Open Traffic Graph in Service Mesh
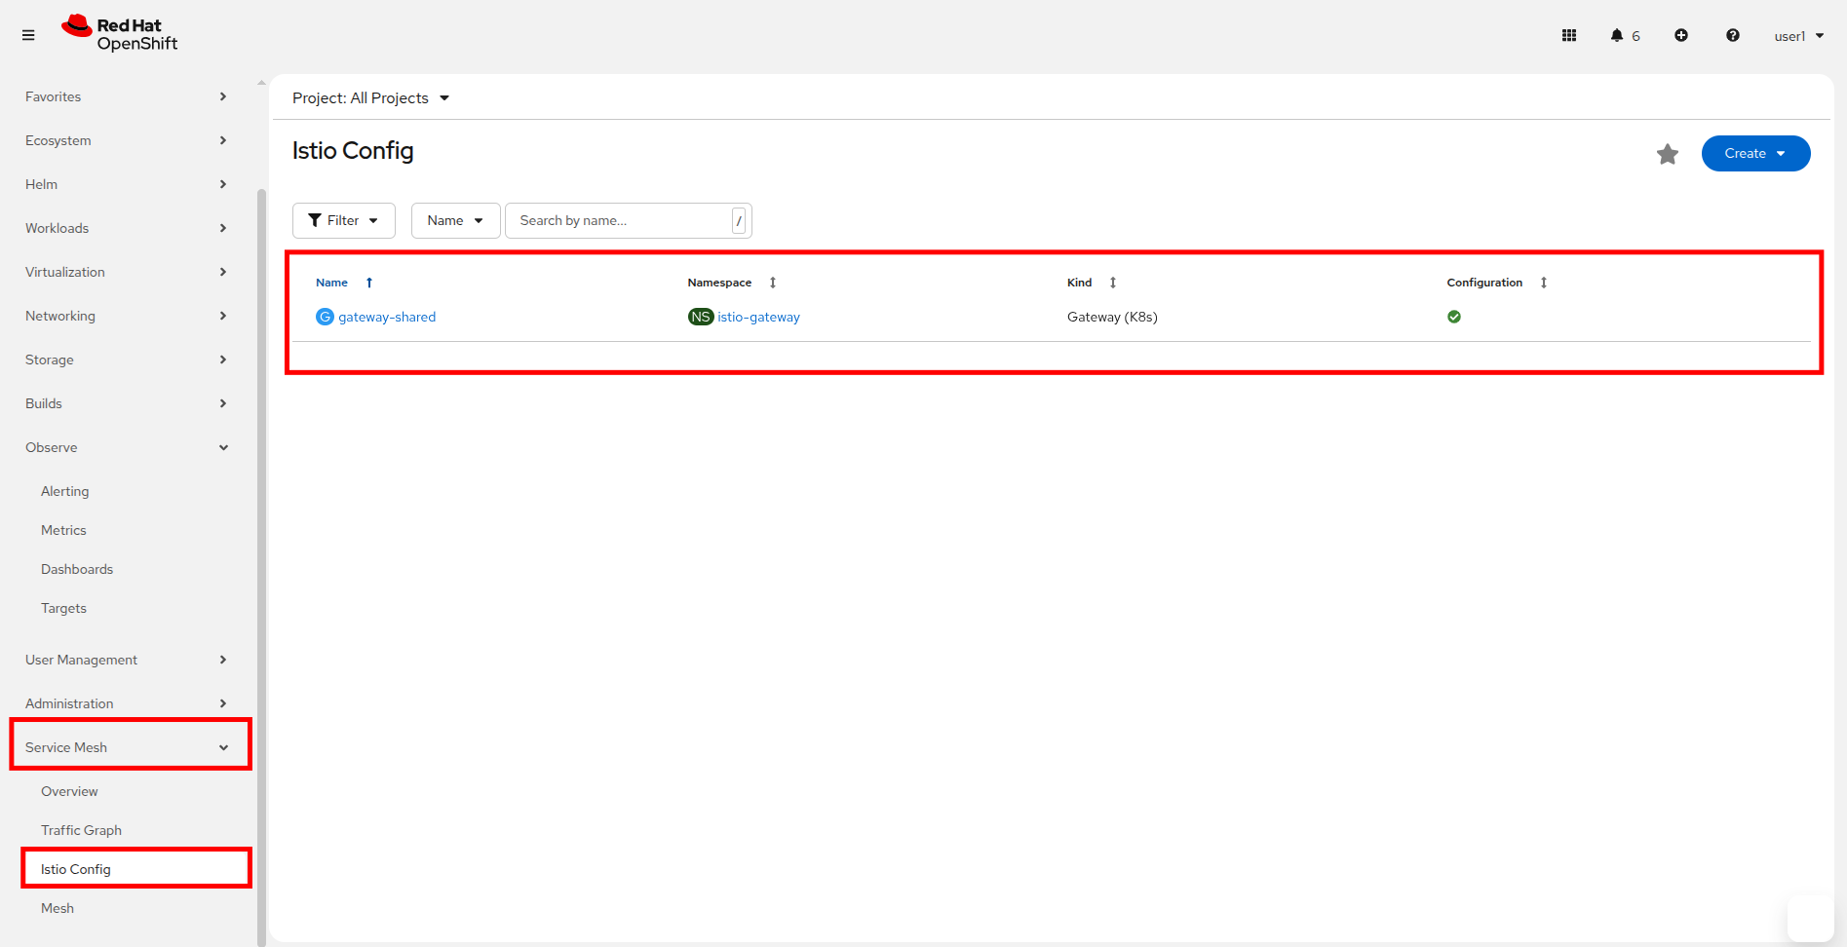The height and width of the screenshot is (947, 1847). [x=81, y=830]
